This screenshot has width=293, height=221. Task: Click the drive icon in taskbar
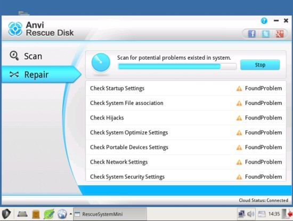coord(22,214)
